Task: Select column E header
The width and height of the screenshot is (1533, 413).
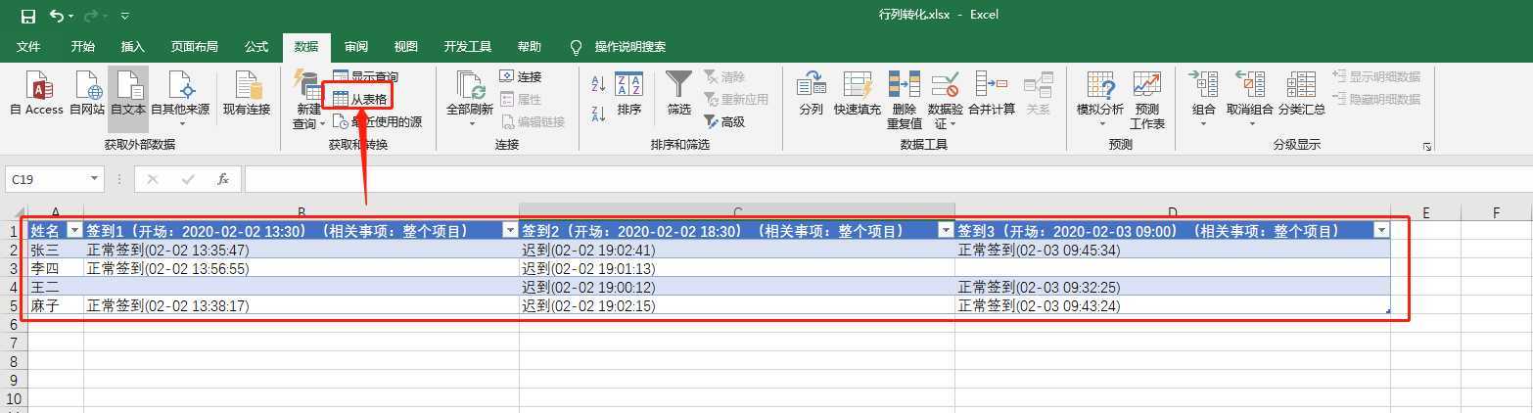Action: [x=1425, y=212]
